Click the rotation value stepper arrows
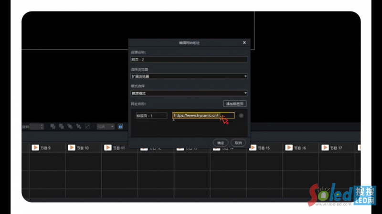 coord(42,127)
